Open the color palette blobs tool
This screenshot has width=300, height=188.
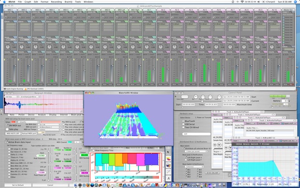pos(168,165)
